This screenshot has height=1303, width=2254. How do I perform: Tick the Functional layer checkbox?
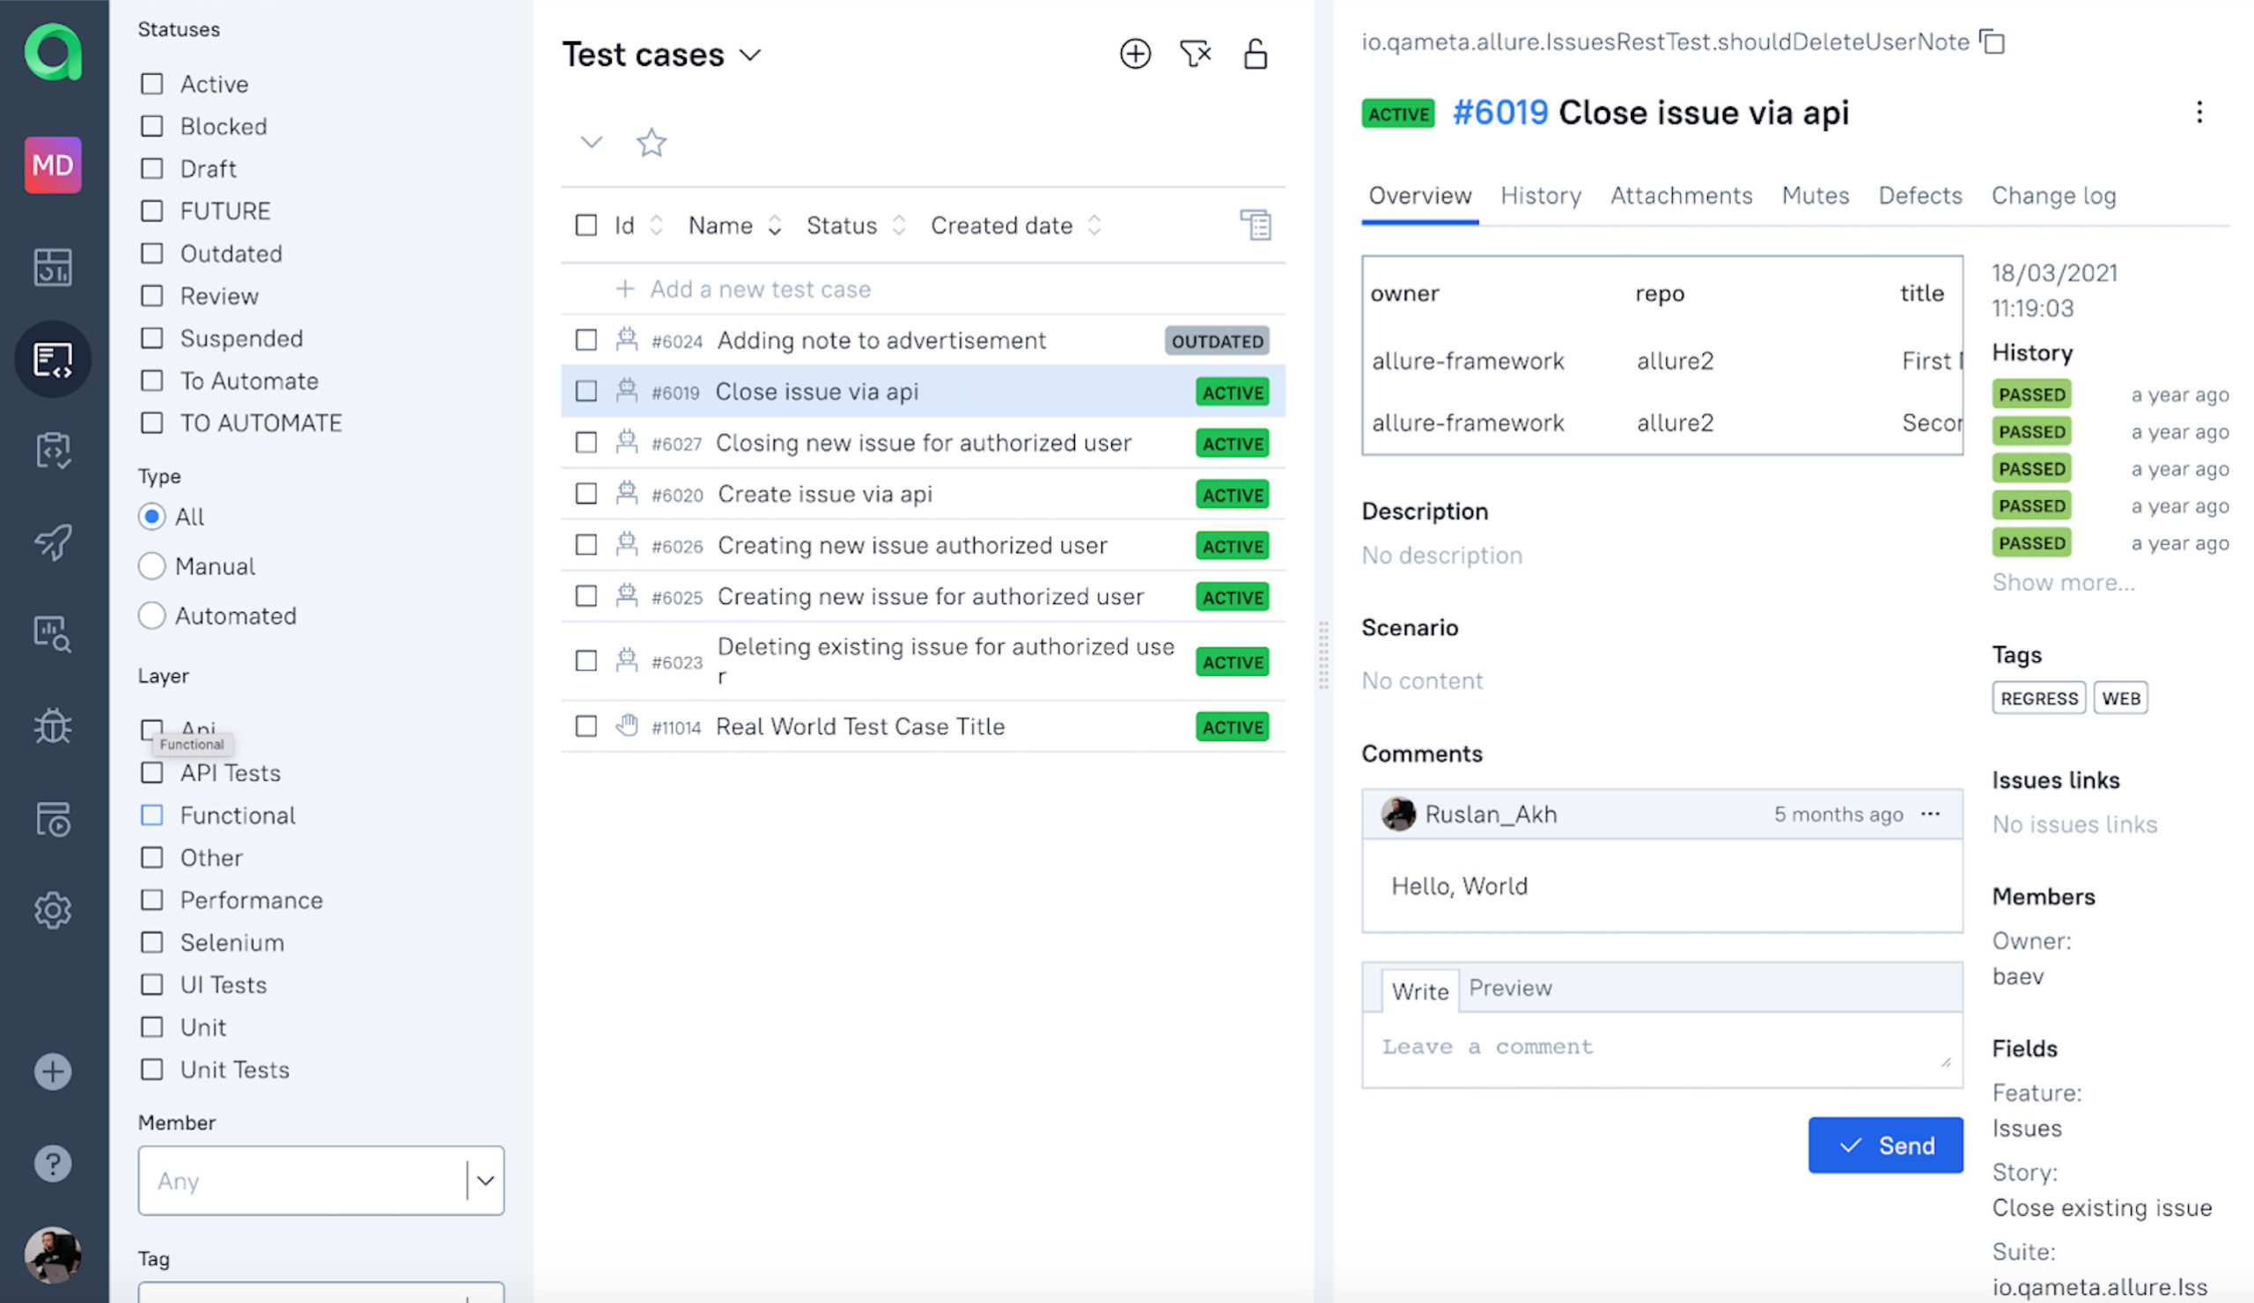(x=152, y=814)
